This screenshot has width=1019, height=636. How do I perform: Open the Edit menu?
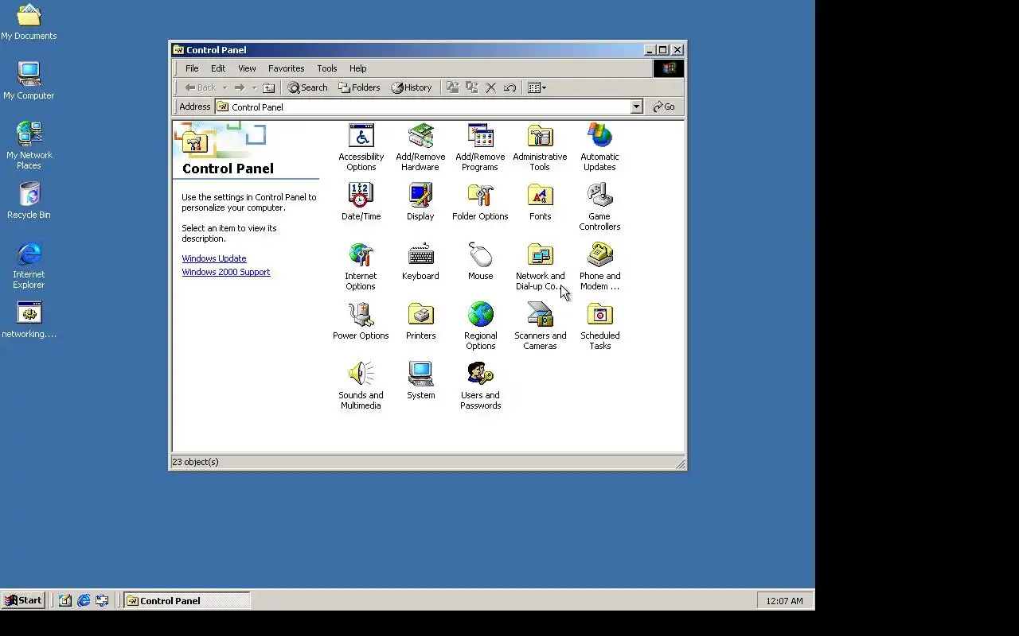pyautogui.click(x=217, y=68)
